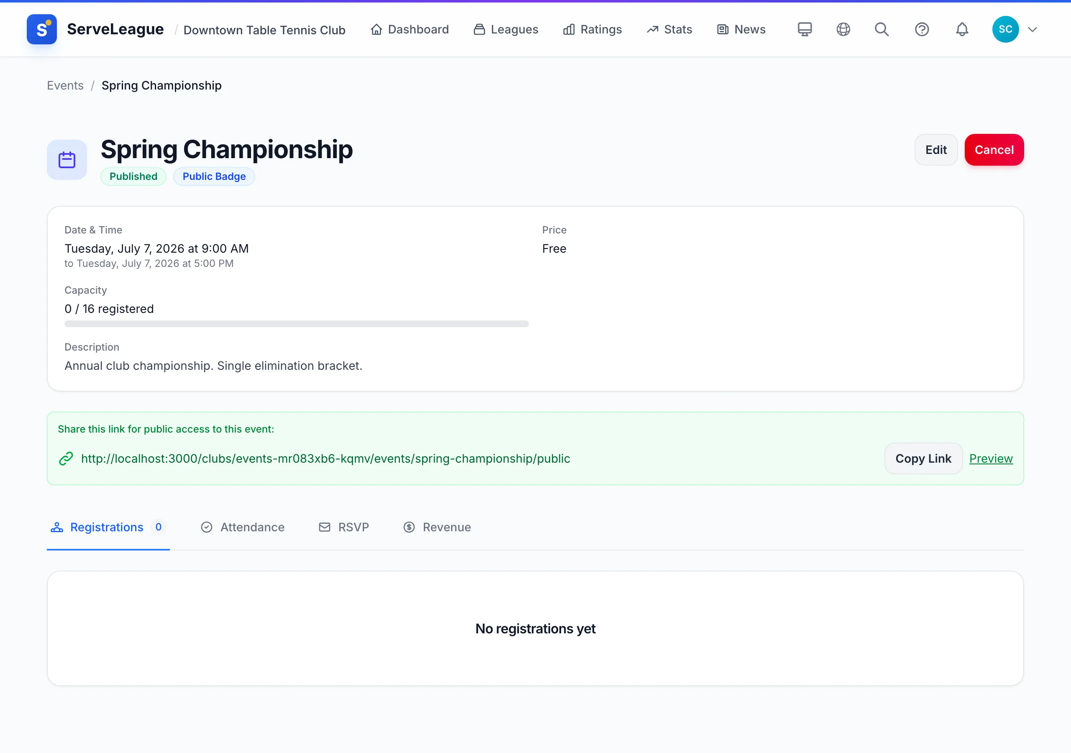
Task: Click the calendar event icon tile
Action: pyautogui.click(x=67, y=160)
